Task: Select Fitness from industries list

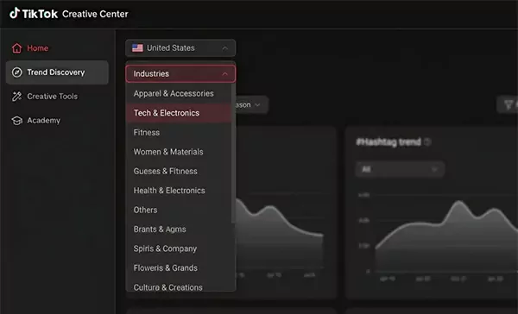Action: pyautogui.click(x=179, y=132)
